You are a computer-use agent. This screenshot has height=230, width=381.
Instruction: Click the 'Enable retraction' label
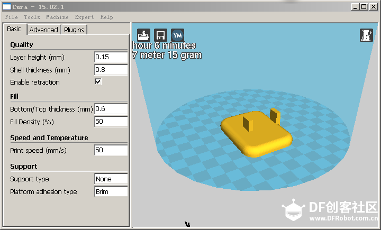click(35, 82)
